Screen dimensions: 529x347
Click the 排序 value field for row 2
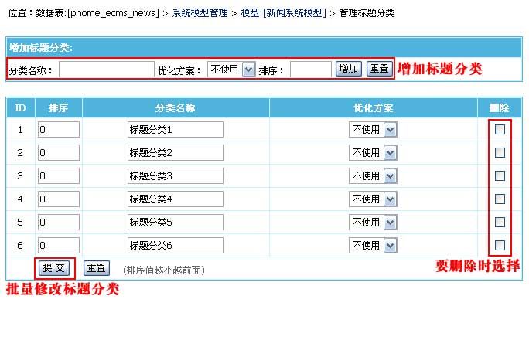[59, 153]
